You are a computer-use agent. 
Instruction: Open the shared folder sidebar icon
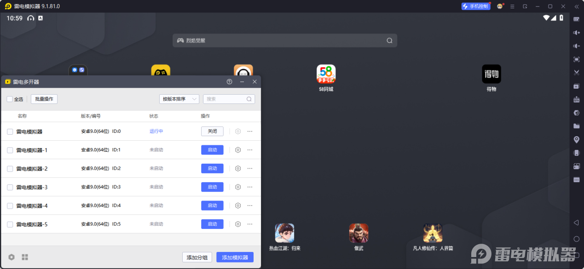576,126
